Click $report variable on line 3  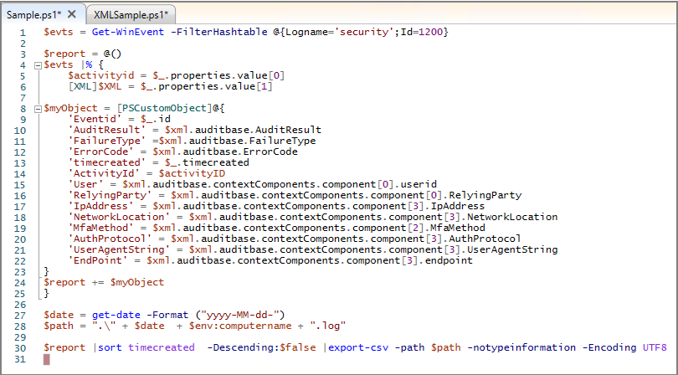[x=64, y=54]
